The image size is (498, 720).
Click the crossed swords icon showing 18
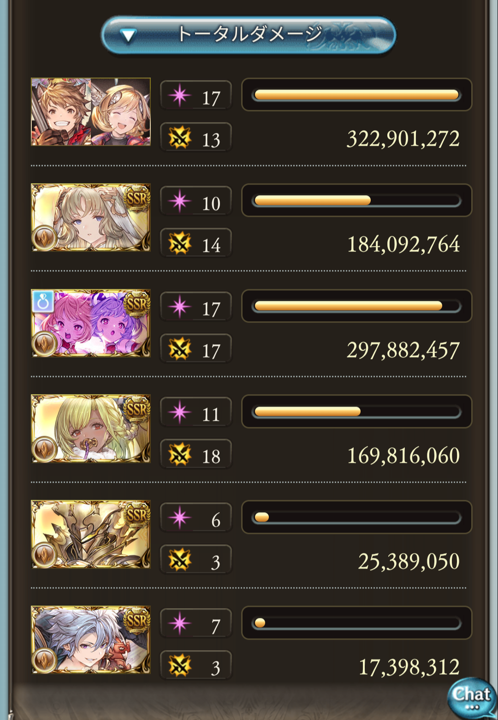[x=179, y=454]
